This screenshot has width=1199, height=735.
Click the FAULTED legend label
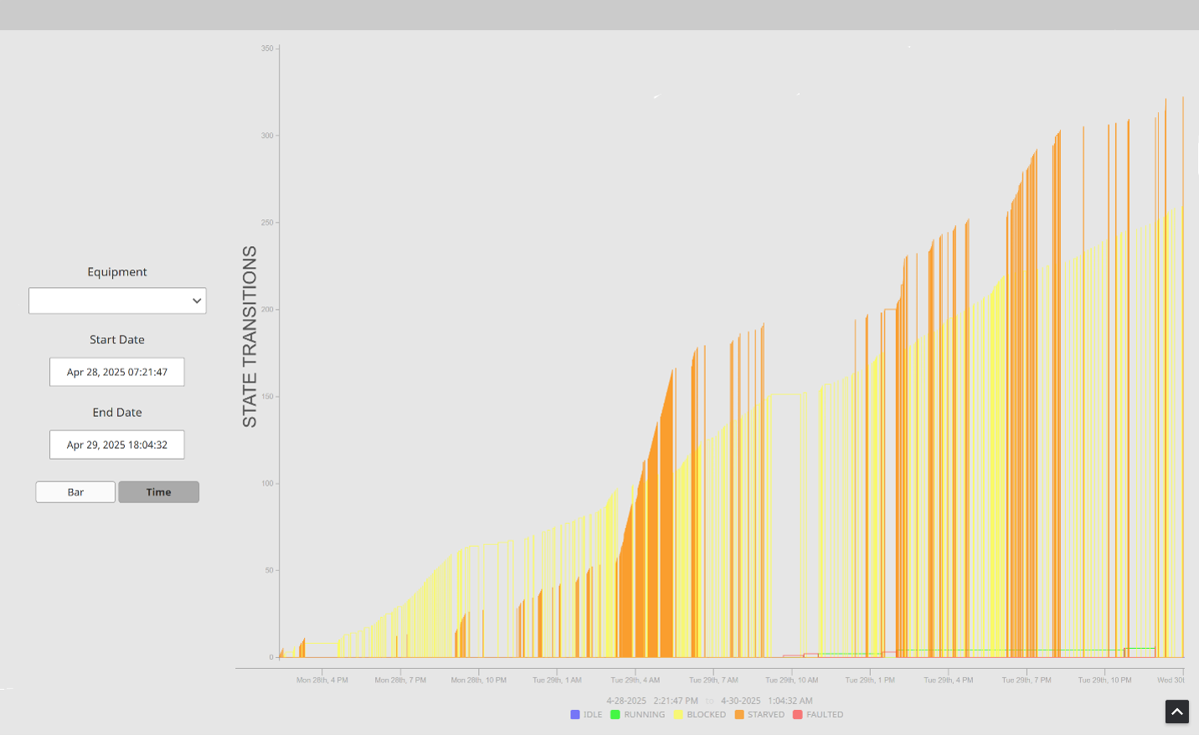point(825,715)
